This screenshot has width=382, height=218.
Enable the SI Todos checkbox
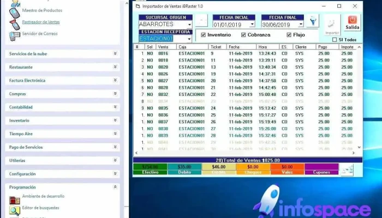tap(335, 40)
